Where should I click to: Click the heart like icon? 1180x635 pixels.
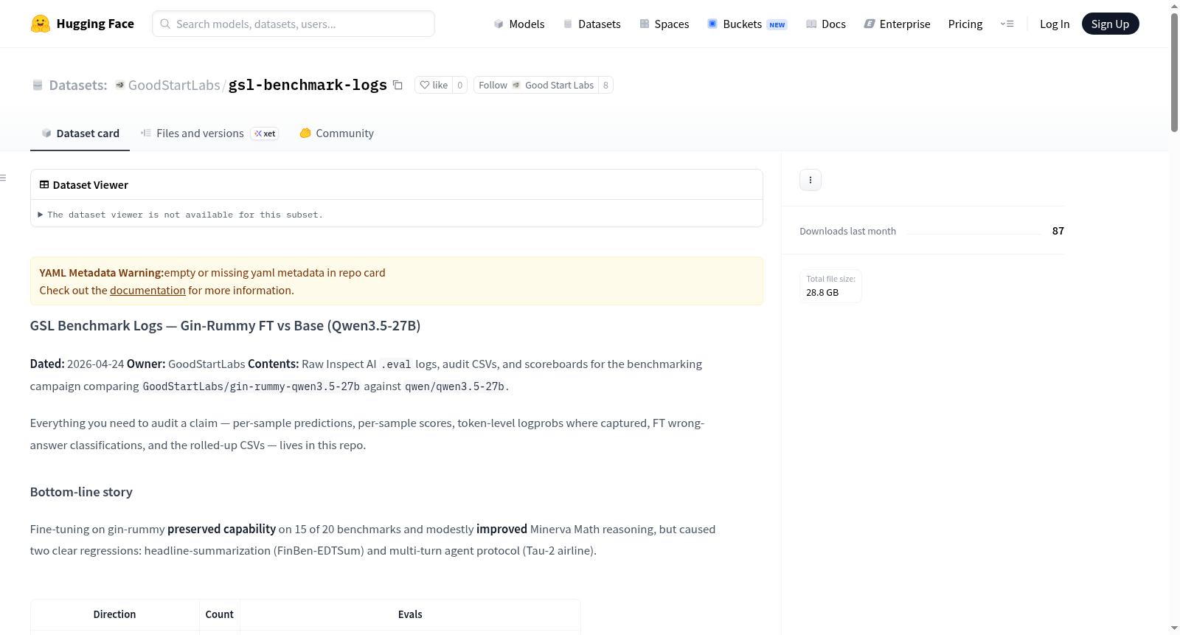(425, 85)
